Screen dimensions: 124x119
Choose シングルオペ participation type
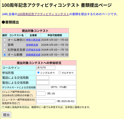tap(38, 73)
